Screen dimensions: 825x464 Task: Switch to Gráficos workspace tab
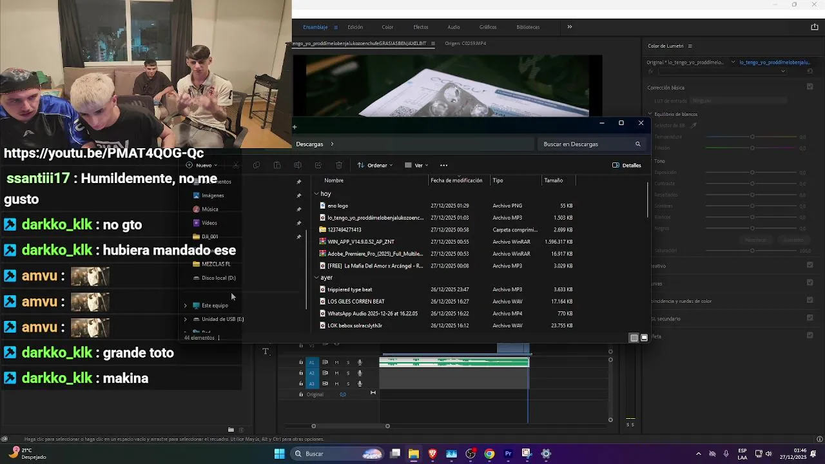pyautogui.click(x=488, y=27)
